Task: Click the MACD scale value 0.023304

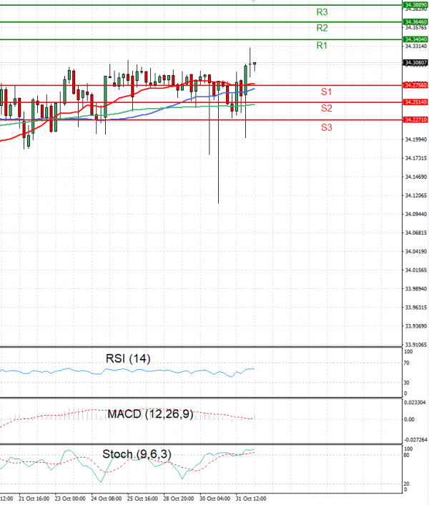Action: (415, 403)
